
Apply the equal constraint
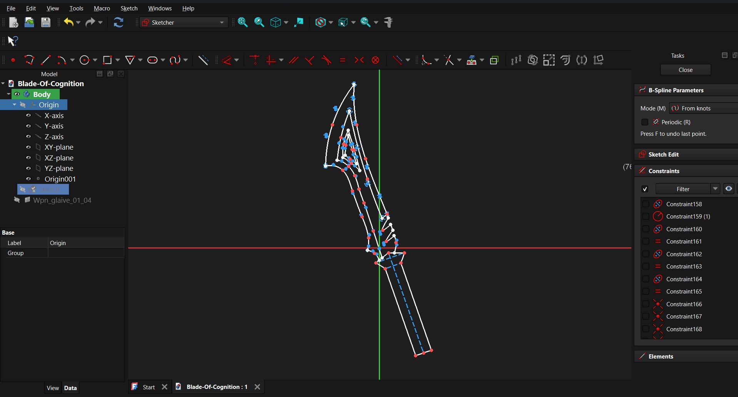coord(343,60)
